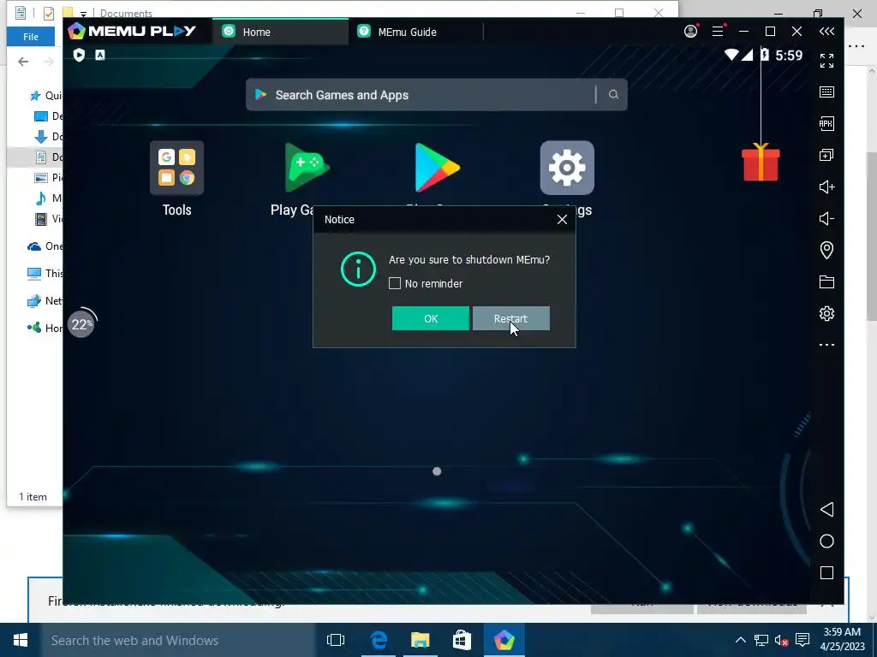This screenshot has height=657, width=877.
Task: Open Task View on the taskbar
Action: click(336, 640)
